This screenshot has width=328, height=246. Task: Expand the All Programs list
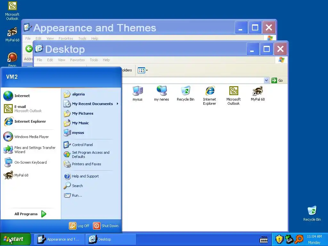click(x=30, y=214)
